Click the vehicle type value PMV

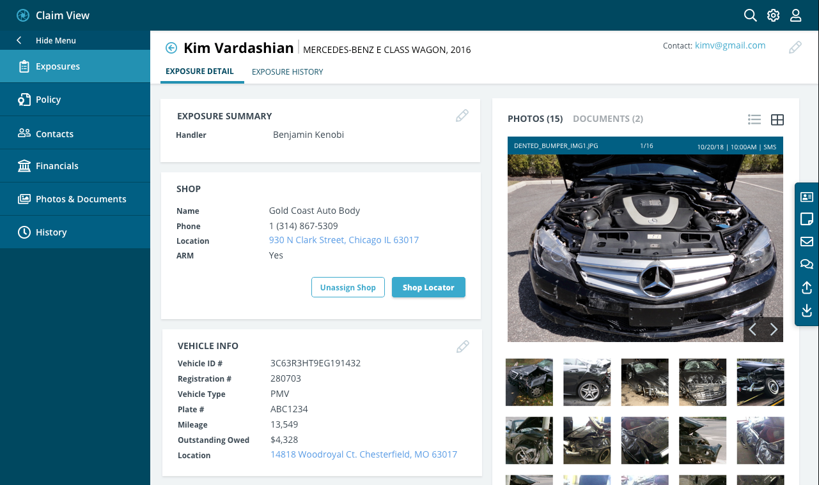coord(280,394)
